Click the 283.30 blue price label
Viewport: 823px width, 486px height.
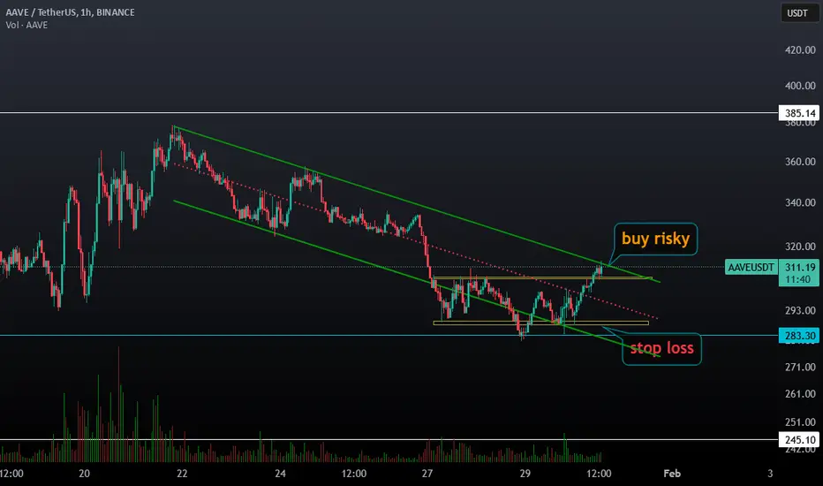799,335
